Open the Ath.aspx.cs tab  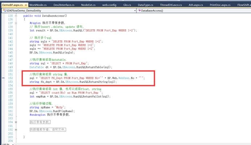196,5
